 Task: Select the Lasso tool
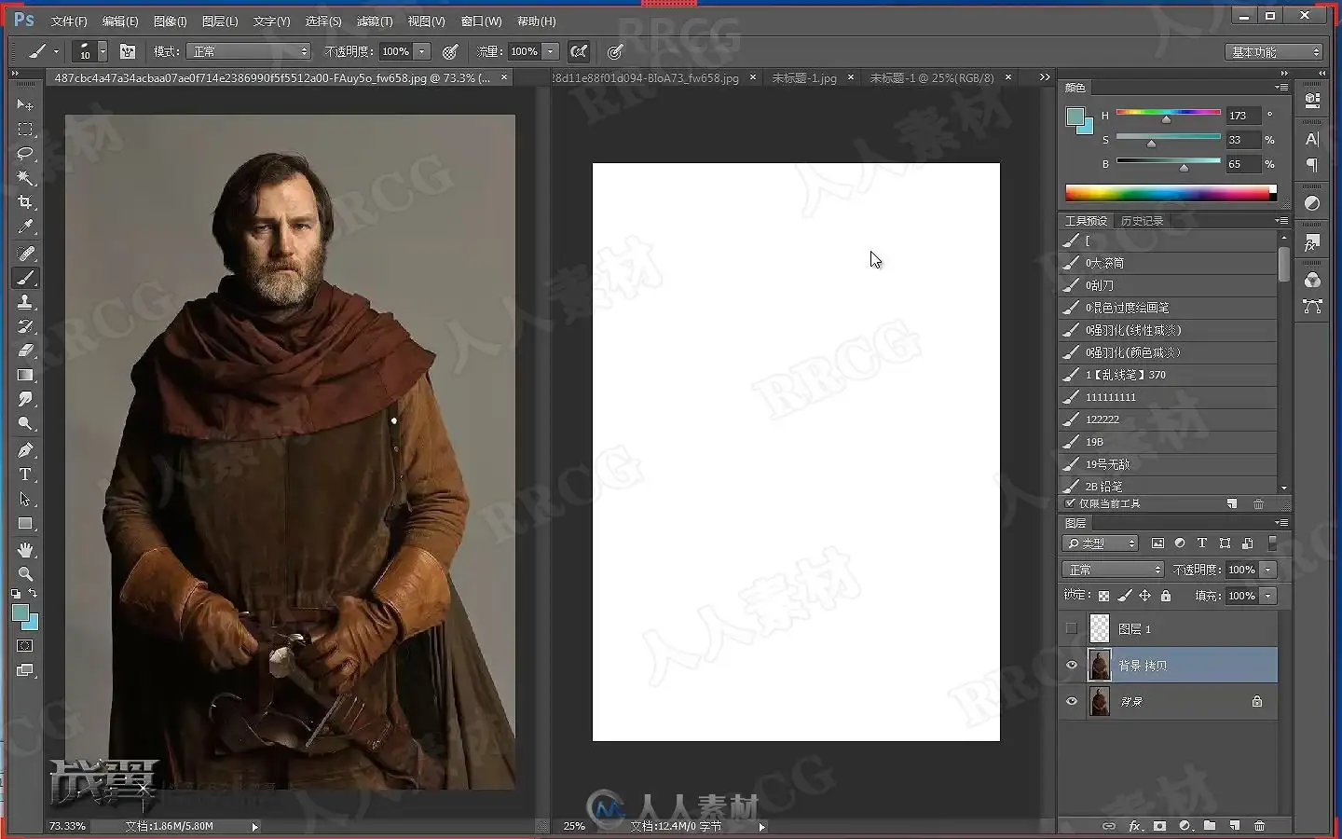point(25,153)
